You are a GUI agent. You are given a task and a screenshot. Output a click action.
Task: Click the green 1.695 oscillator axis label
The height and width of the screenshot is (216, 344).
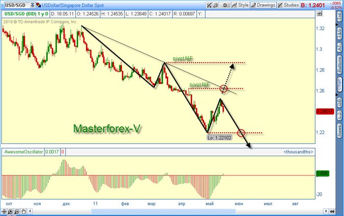[x=322, y=173]
